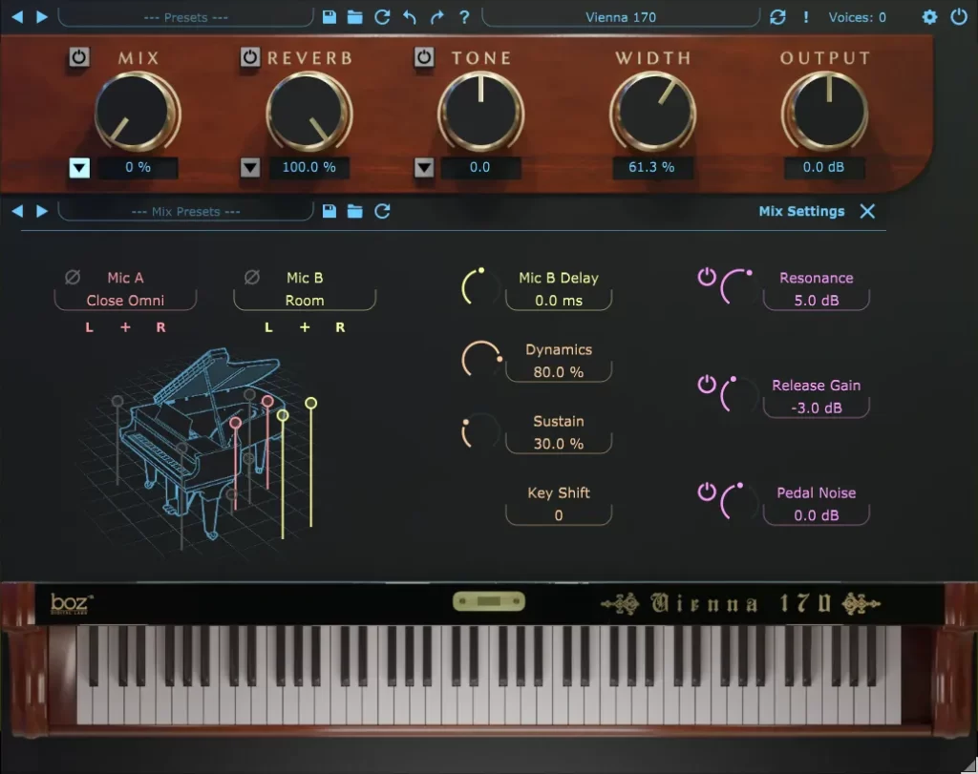This screenshot has height=774, width=978.
Task: Reload the mix presets refresh icon
Action: click(x=382, y=211)
